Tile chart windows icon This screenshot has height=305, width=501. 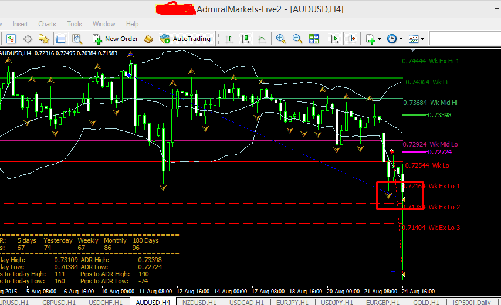click(x=314, y=39)
